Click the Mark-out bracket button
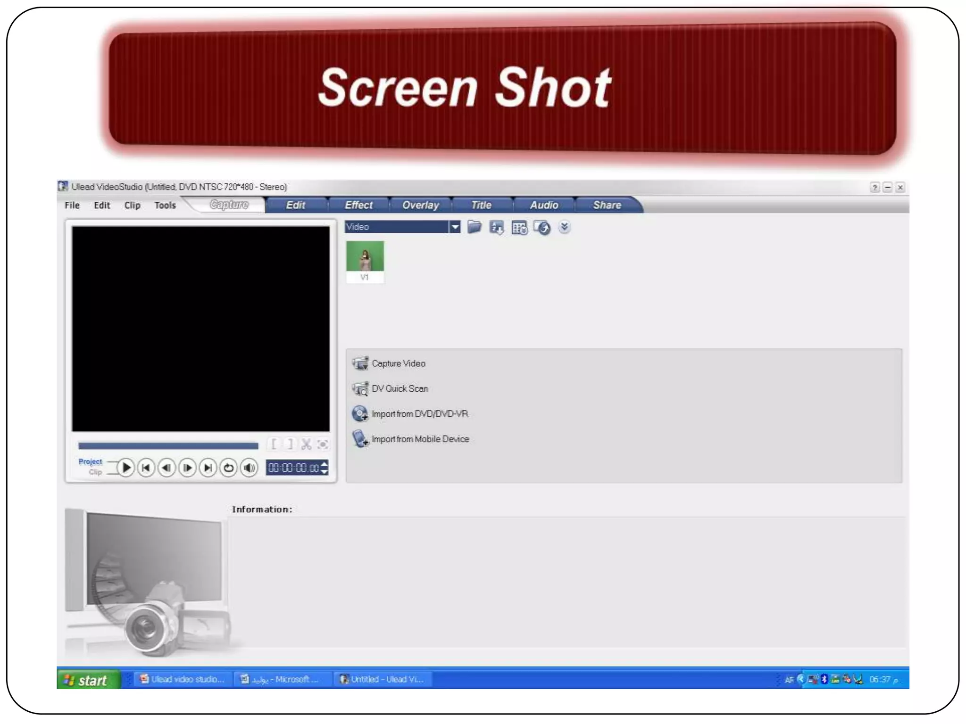The image size is (966, 724). (290, 444)
